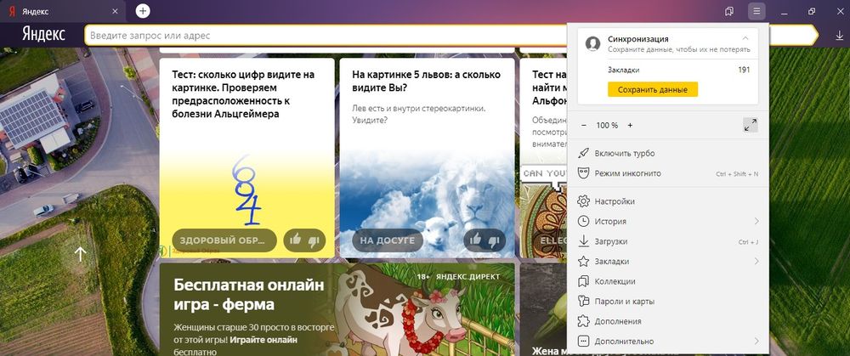Expand the Дополнительно submenu
The width and height of the screenshot is (850, 356).
click(x=756, y=342)
